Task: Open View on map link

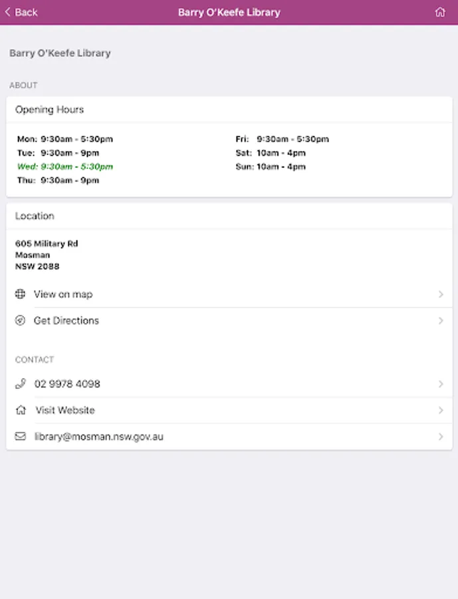Action: (63, 294)
